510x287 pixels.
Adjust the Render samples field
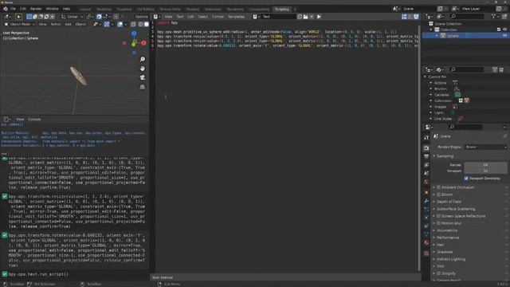pyautogui.click(x=485, y=165)
